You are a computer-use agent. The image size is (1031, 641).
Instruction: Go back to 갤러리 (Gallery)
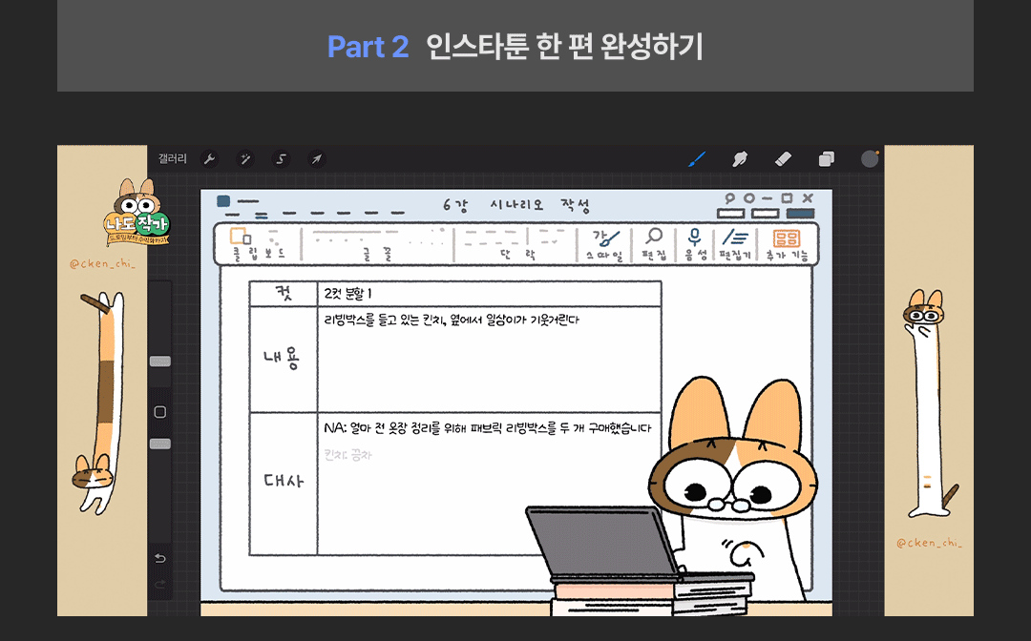173,159
